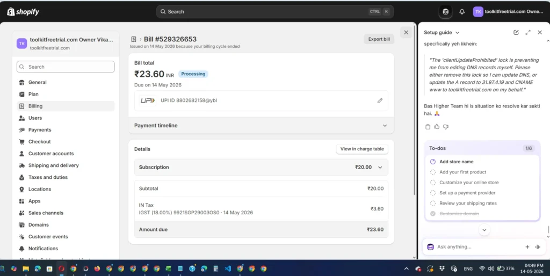Image resolution: width=550 pixels, height=276 pixels.
Task: Click the Shipping and delivery truck icon
Action: [x=21, y=165]
